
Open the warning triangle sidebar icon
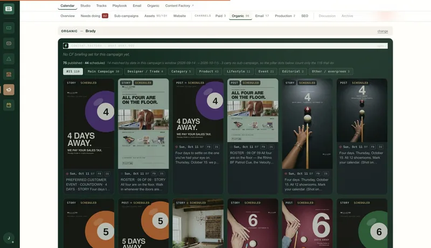[9, 59]
